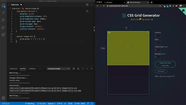
Task: Change line ending via LF
Action: tap(65, 104)
